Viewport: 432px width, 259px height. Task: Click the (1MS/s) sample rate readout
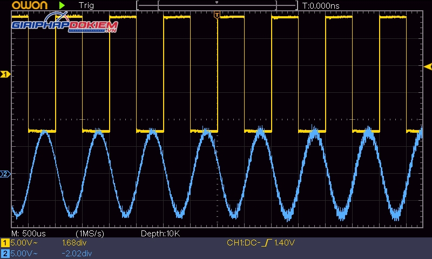coord(90,234)
